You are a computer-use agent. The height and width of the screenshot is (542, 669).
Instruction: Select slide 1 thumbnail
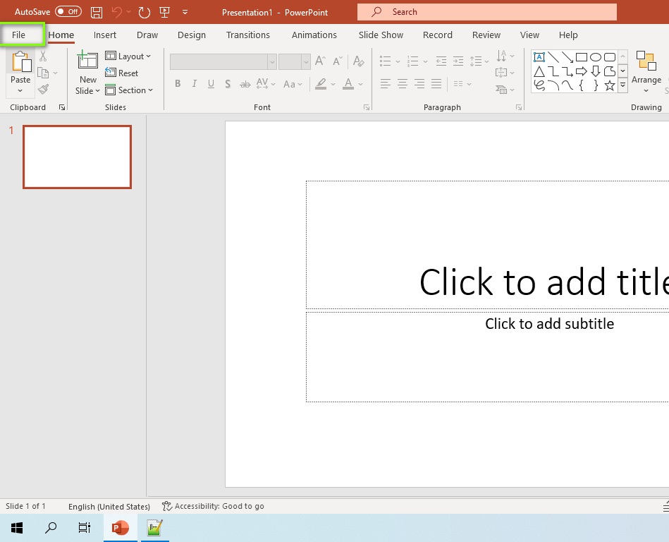tap(78, 157)
